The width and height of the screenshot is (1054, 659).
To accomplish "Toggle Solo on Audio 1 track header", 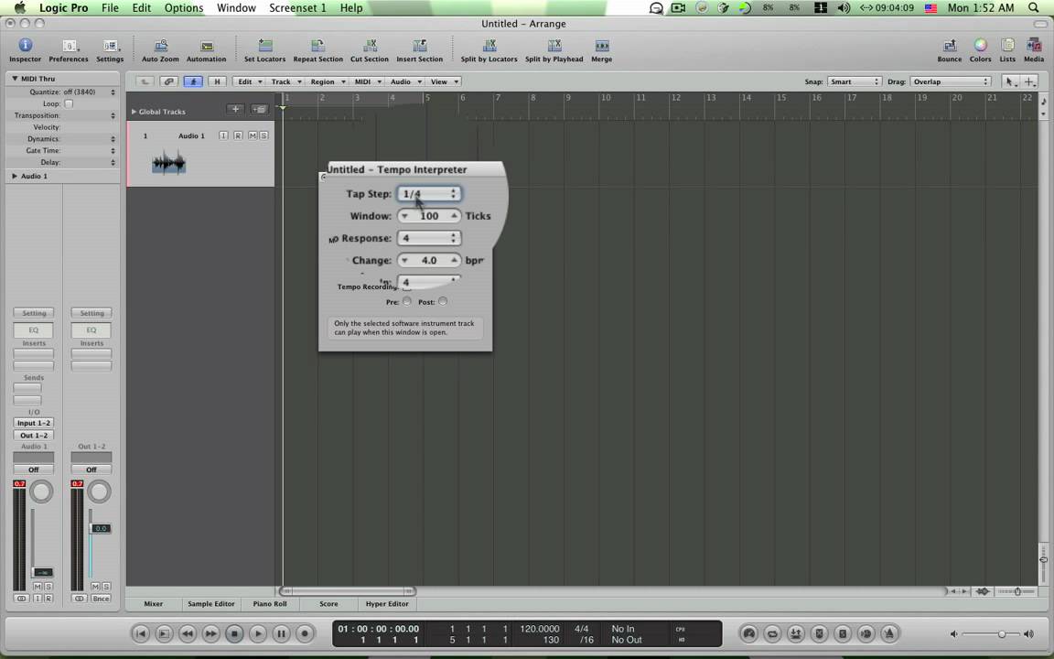I will [263, 135].
